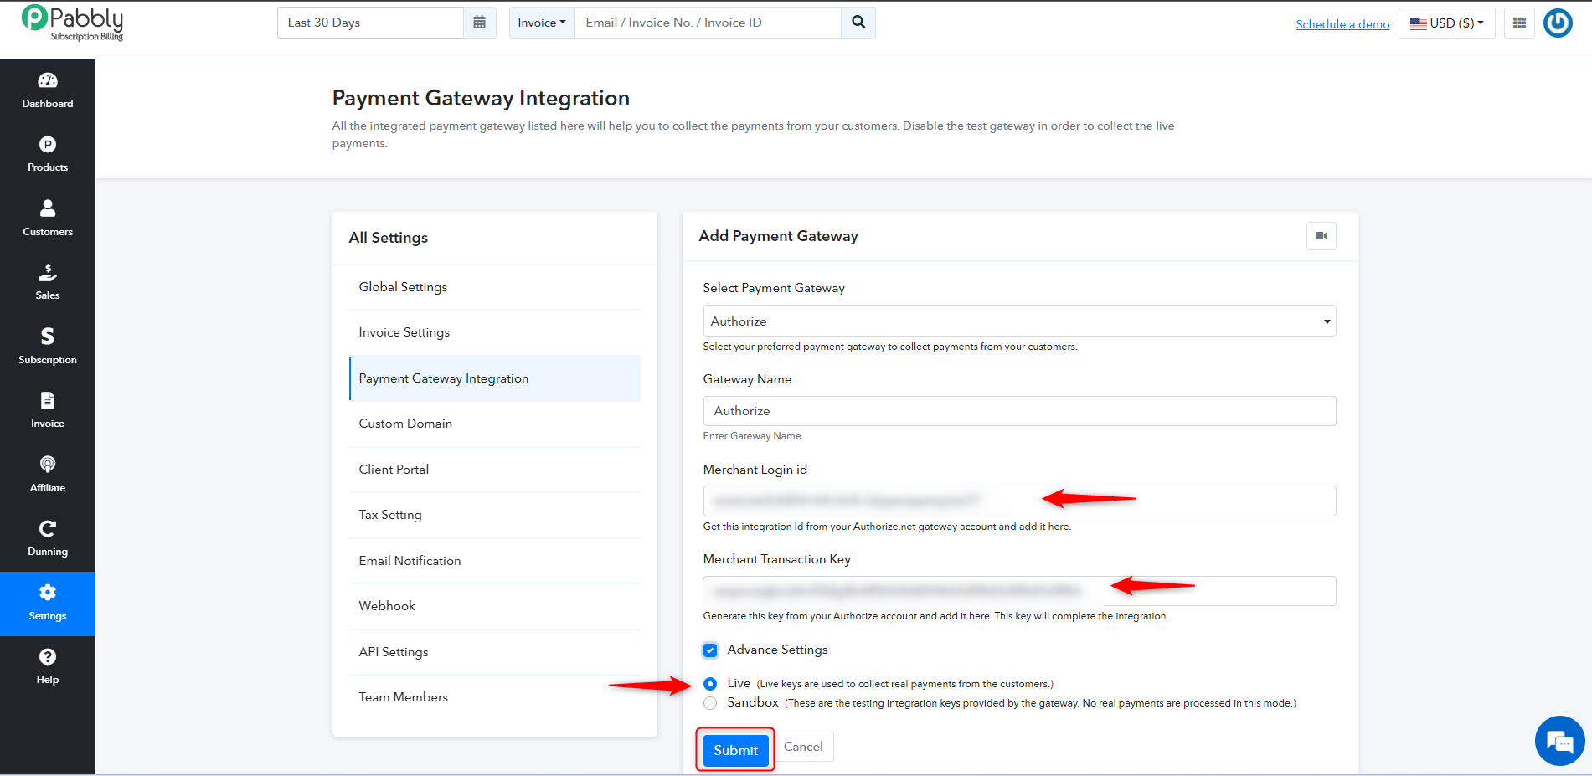Open Custom Domain settings

[x=495, y=424]
